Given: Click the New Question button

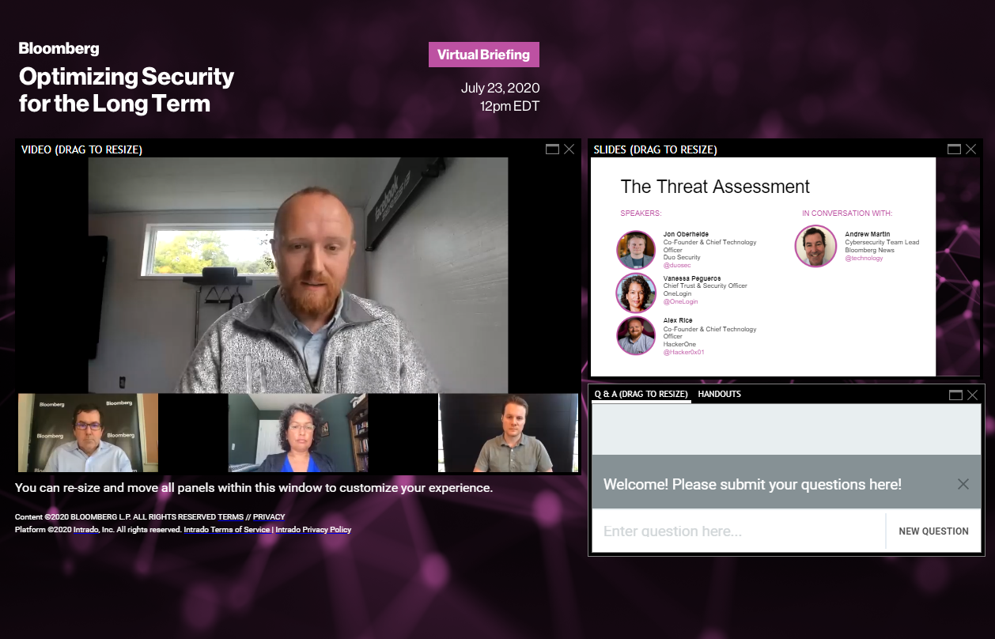Looking at the screenshot, I should [933, 531].
